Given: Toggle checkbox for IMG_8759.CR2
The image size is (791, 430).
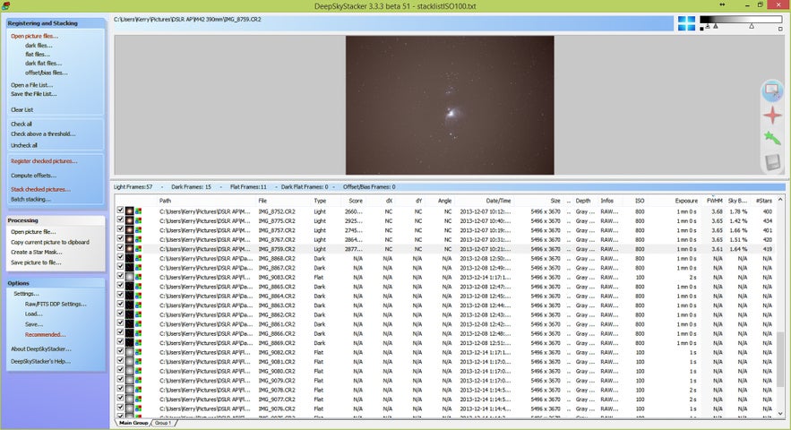Looking at the screenshot, I should [120, 248].
